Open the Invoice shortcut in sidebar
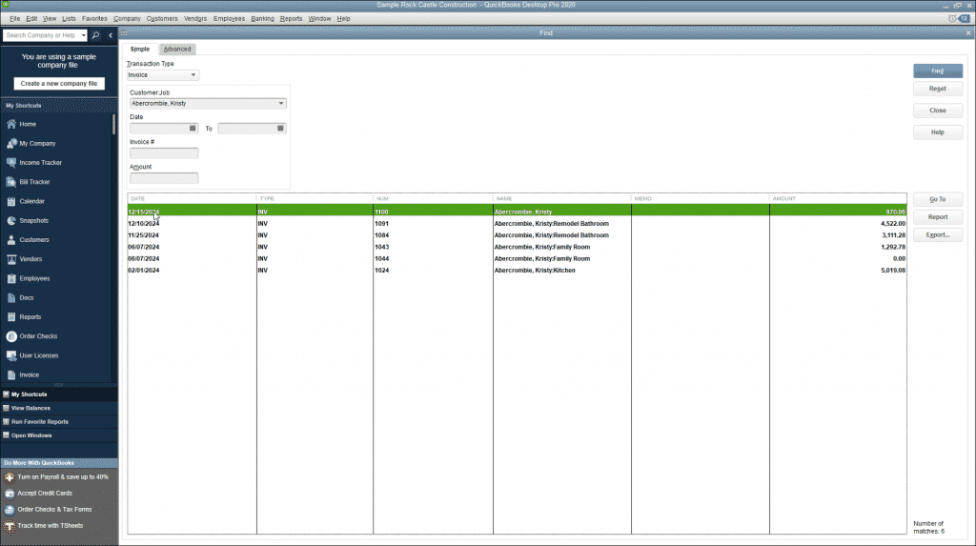Screen dimensions: 976x546 (23, 374)
